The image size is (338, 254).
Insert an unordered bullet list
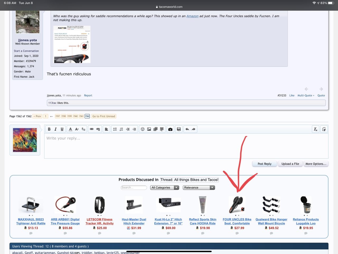[x=115, y=129]
